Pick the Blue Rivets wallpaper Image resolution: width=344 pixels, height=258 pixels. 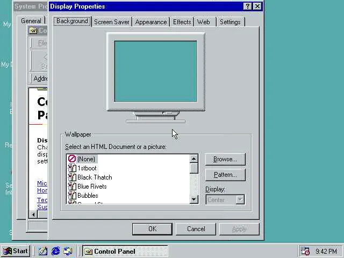pos(92,187)
